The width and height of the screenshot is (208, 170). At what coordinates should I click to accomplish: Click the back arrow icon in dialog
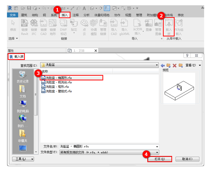163,65
